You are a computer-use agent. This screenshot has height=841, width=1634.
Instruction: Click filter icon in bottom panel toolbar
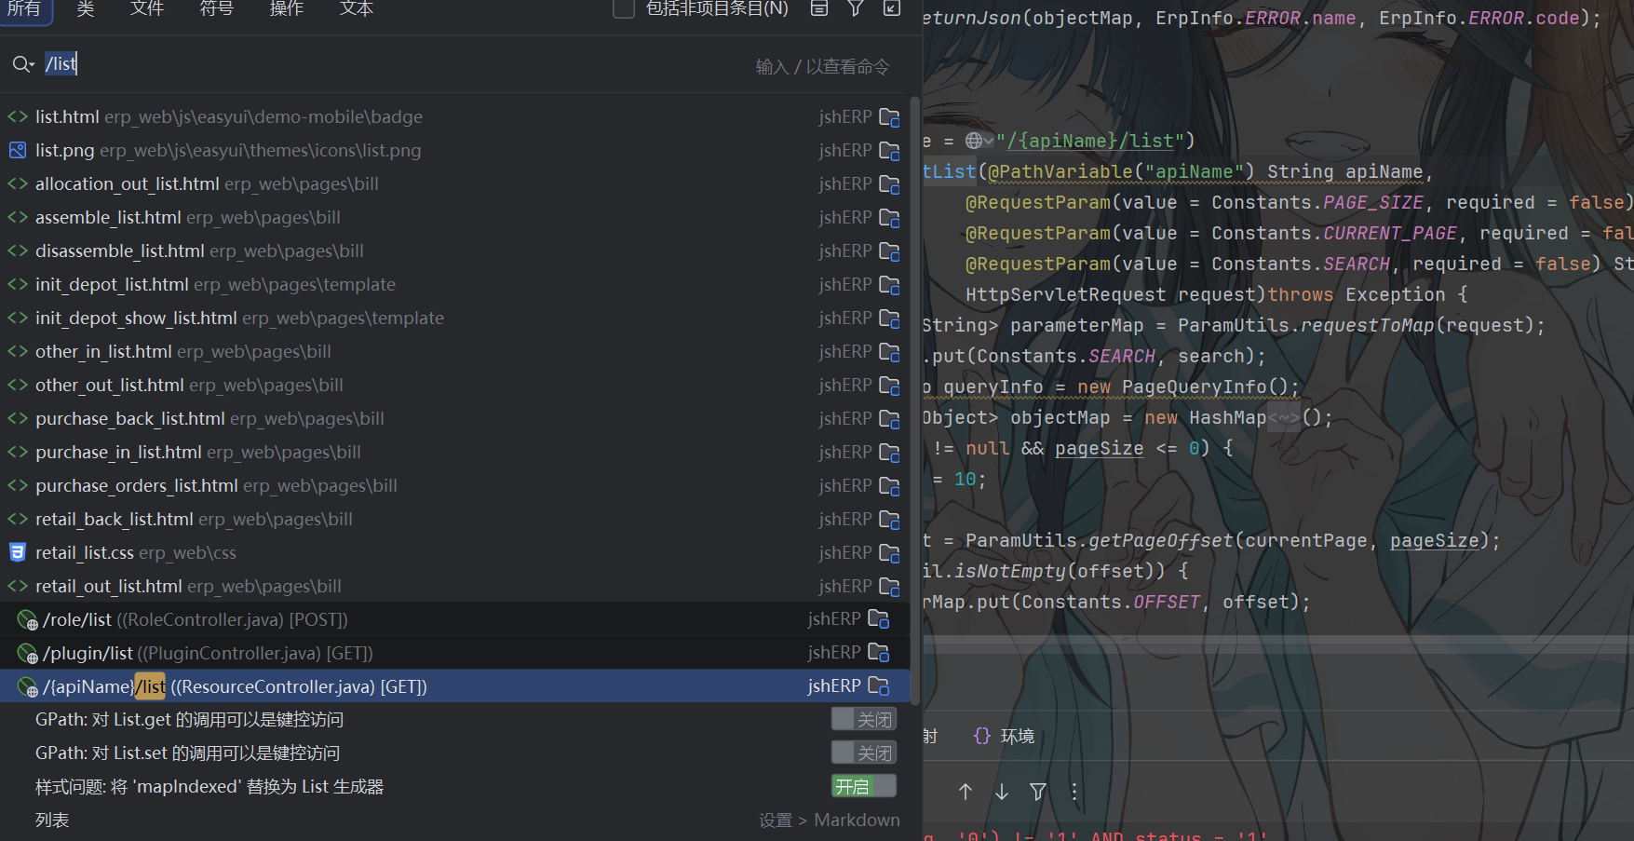pos(1038,792)
